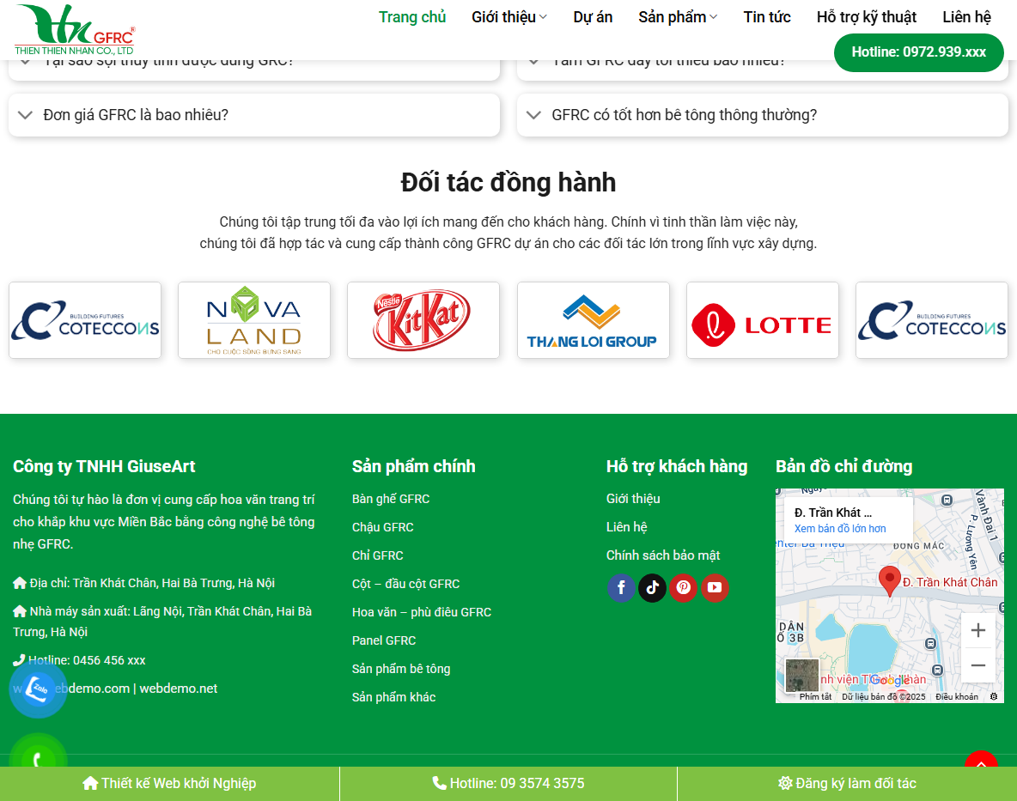Open the YouTube channel icon

click(715, 588)
